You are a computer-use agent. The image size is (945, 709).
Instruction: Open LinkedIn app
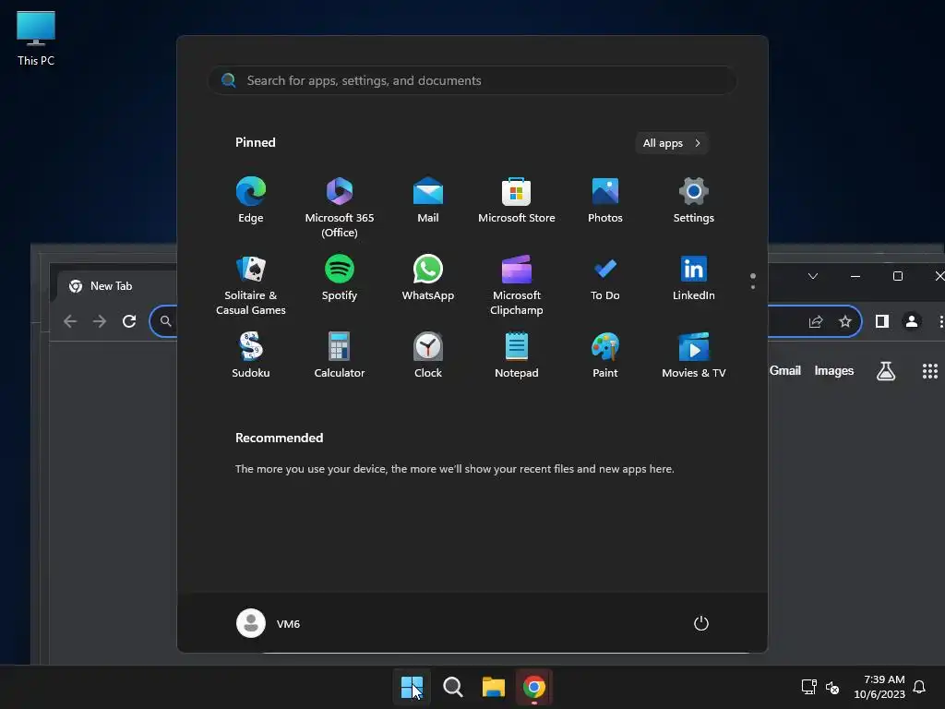pos(694,278)
